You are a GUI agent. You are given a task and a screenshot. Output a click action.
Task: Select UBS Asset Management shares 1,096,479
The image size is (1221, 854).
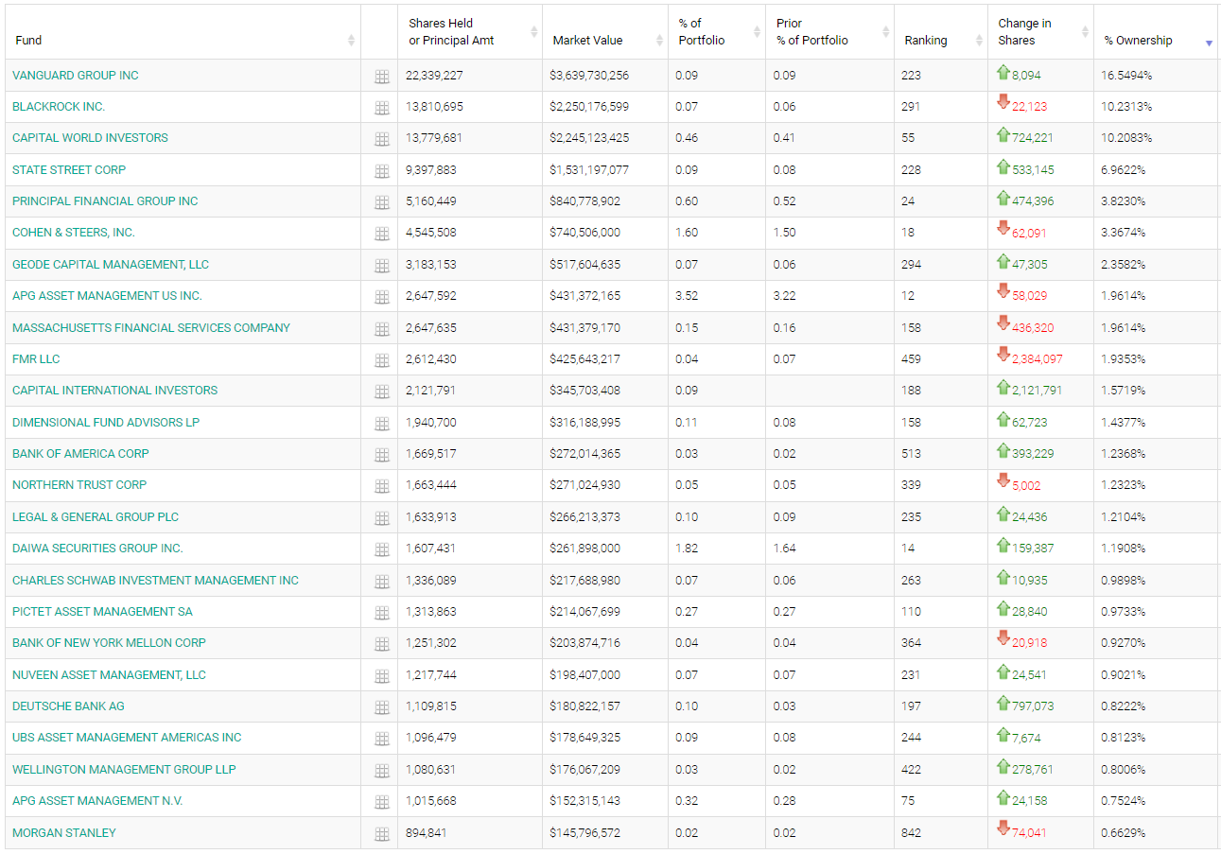(x=431, y=737)
